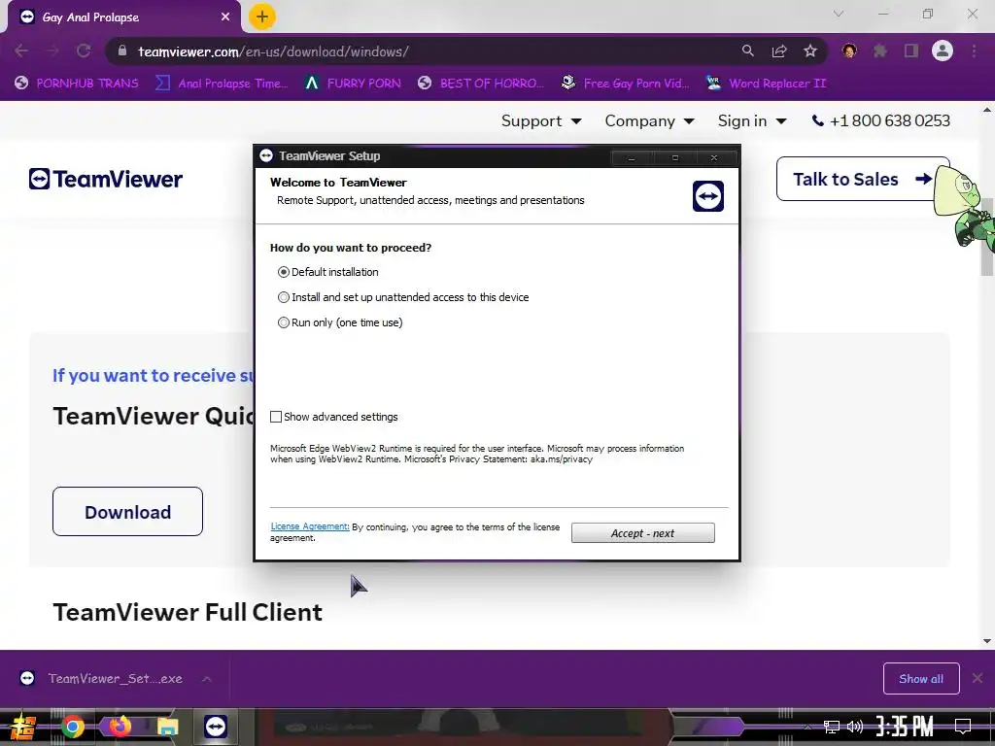Click the browser forward arrow
995x746 pixels.
point(52,51)
